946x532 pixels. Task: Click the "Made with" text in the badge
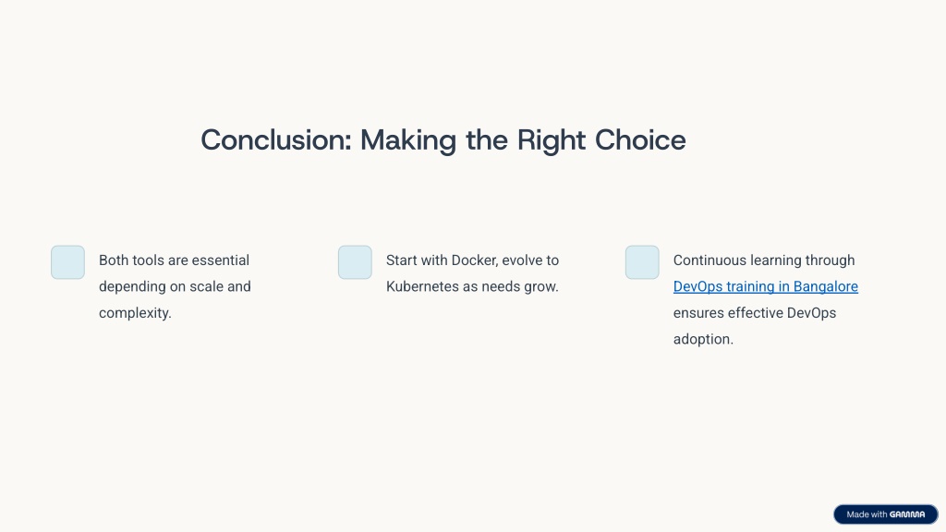pos(867,514)
